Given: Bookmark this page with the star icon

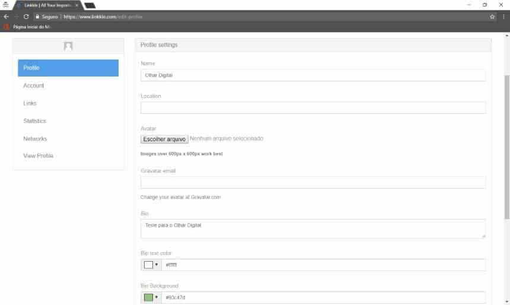Looking at the screenshot, I should [x=492, y=17].
